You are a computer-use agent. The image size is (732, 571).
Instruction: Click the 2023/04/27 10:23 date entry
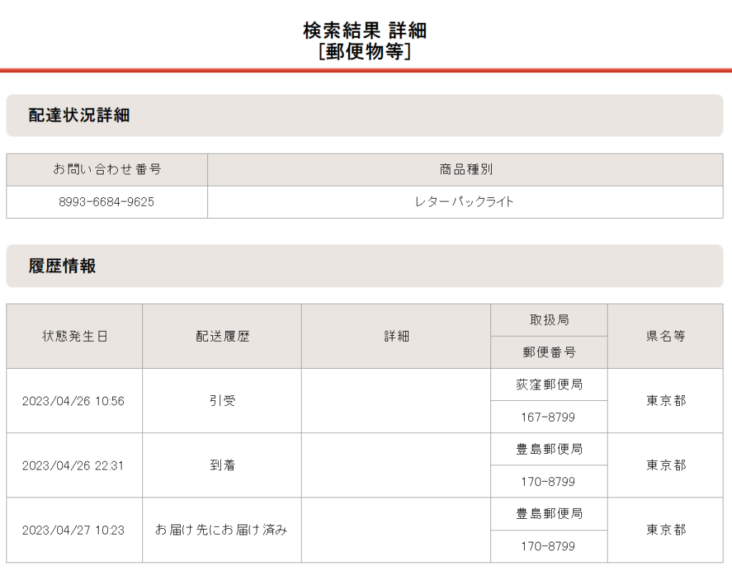click(73, 530)
